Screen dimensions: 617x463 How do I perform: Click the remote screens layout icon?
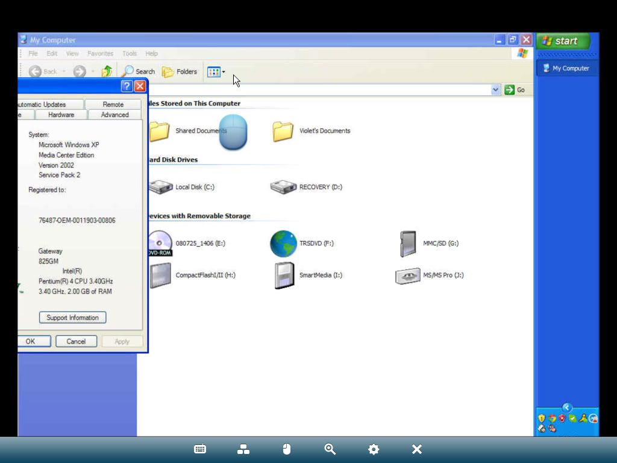point(243,449)
